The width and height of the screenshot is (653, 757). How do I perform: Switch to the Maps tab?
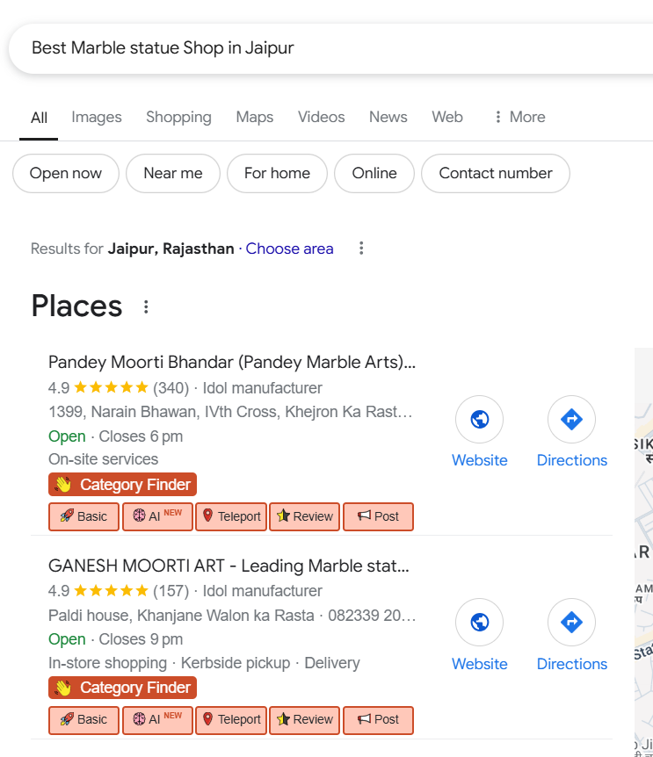[254, 117]
